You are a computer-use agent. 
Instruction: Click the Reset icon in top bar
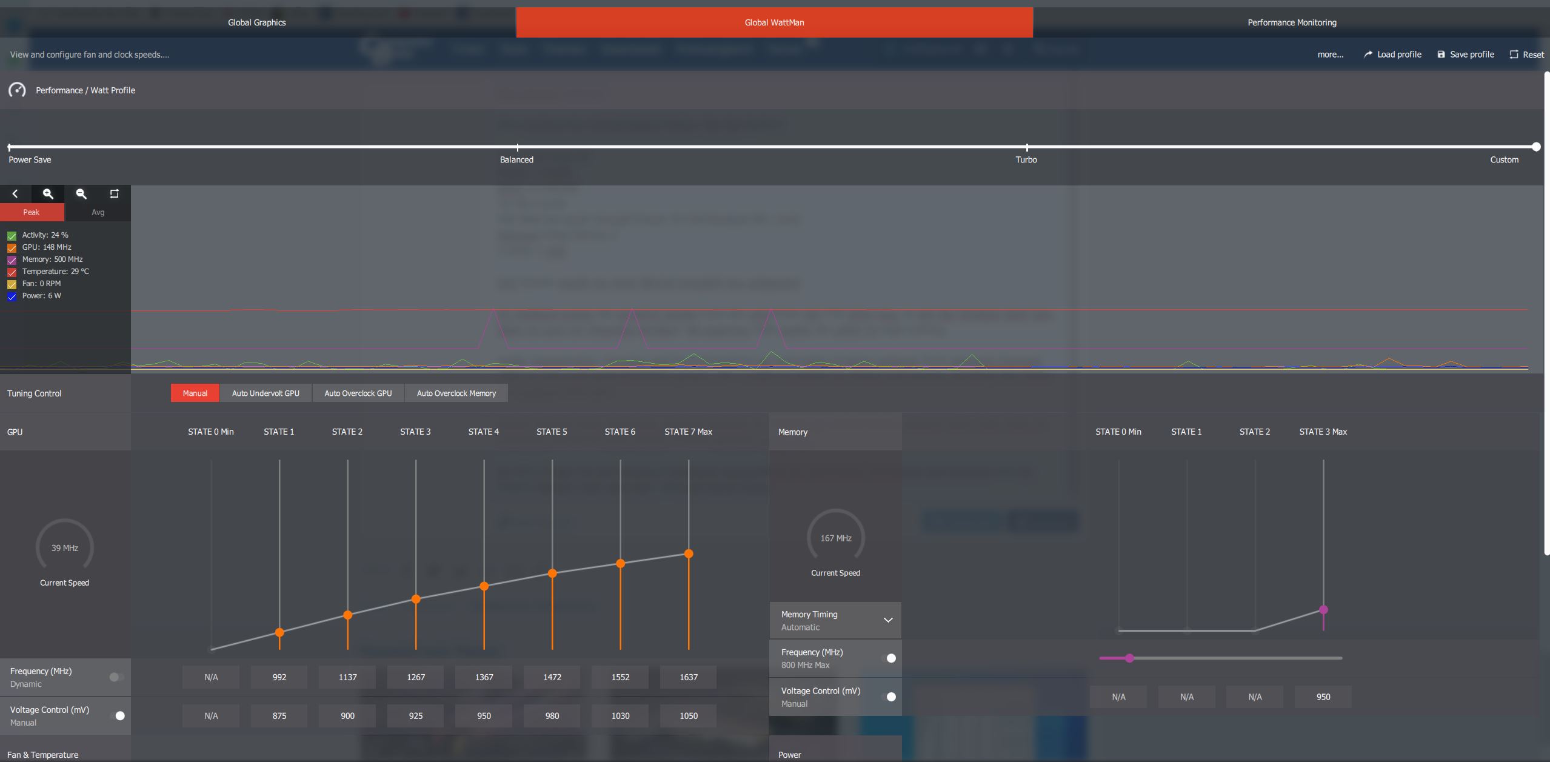click(1514, 55)
